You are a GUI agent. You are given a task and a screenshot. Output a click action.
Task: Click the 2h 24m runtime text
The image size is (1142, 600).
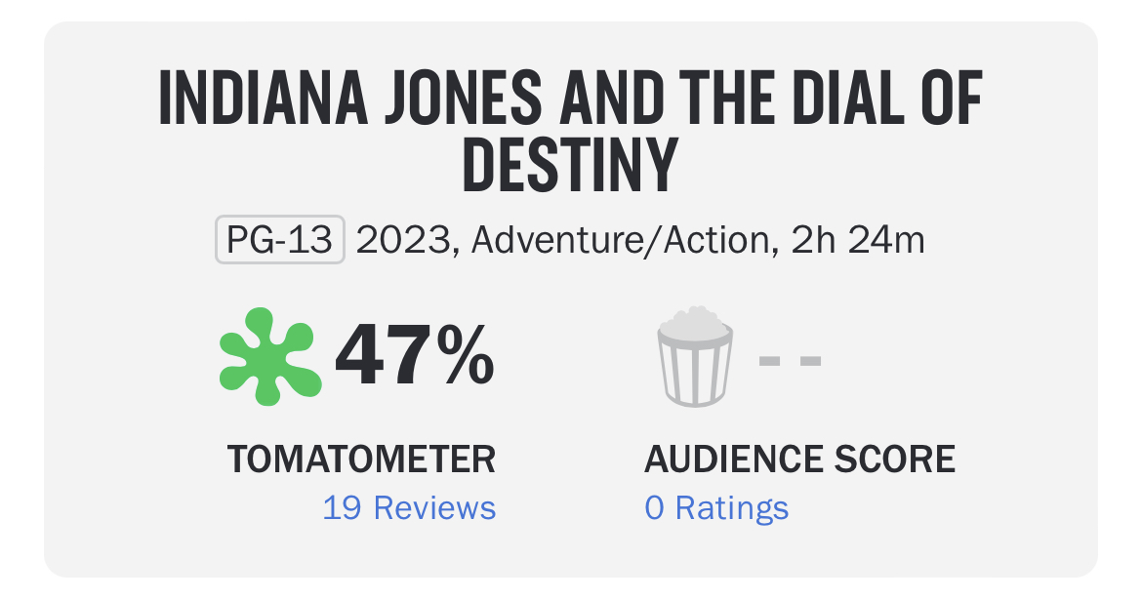tap(858, 240)
